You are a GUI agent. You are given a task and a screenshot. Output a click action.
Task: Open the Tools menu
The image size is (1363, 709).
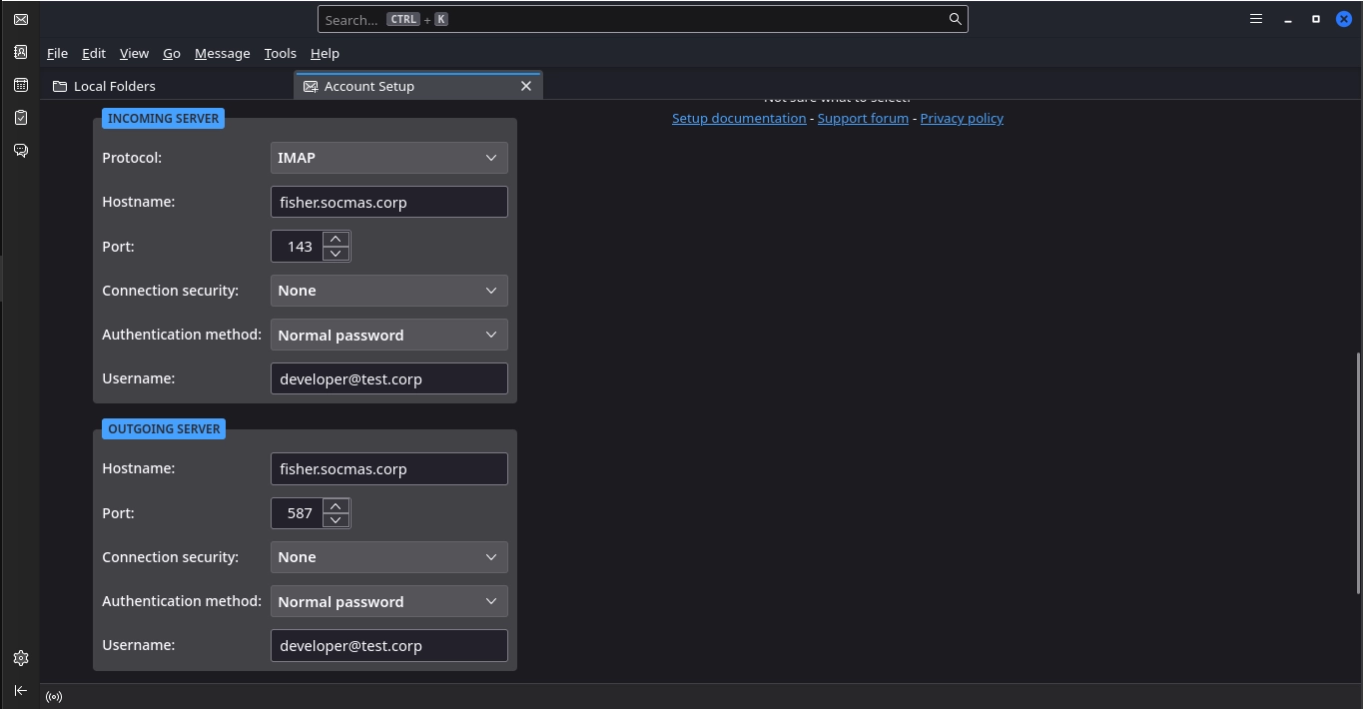[280, 53]
